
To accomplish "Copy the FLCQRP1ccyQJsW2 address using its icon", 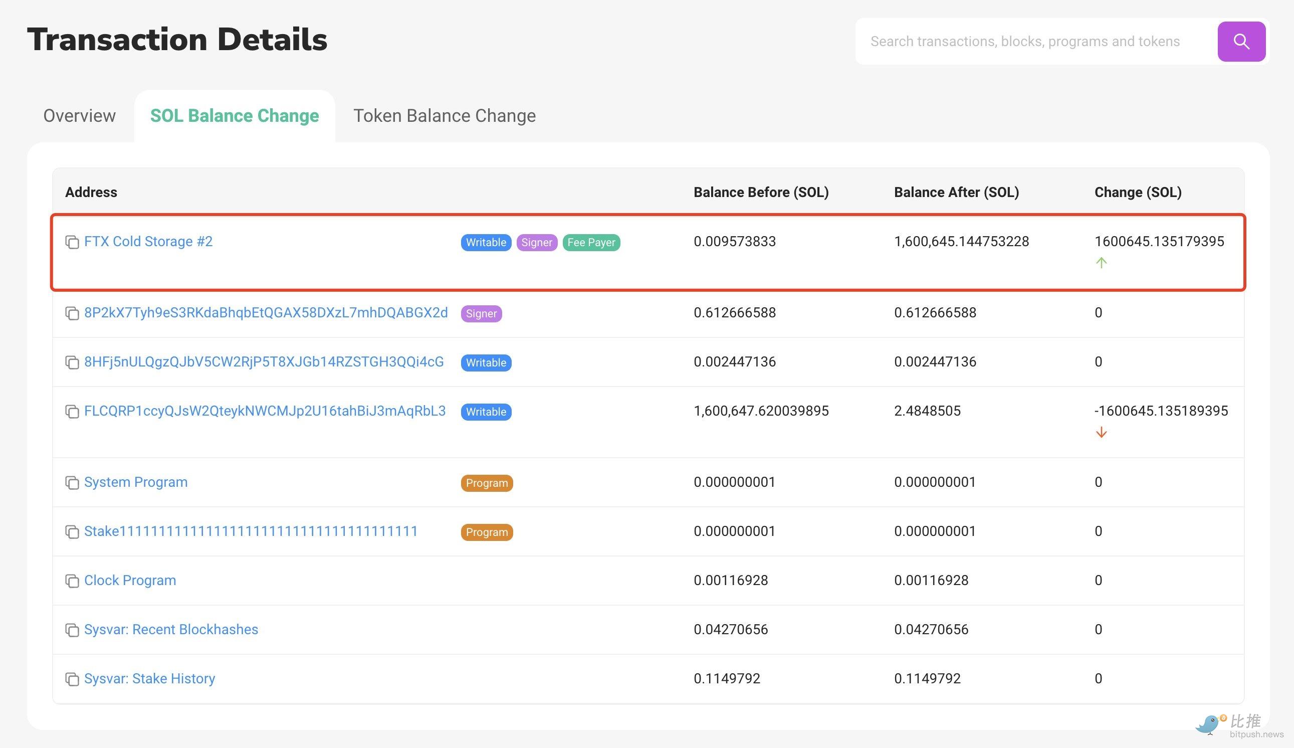I will click(x=72, y=412).
